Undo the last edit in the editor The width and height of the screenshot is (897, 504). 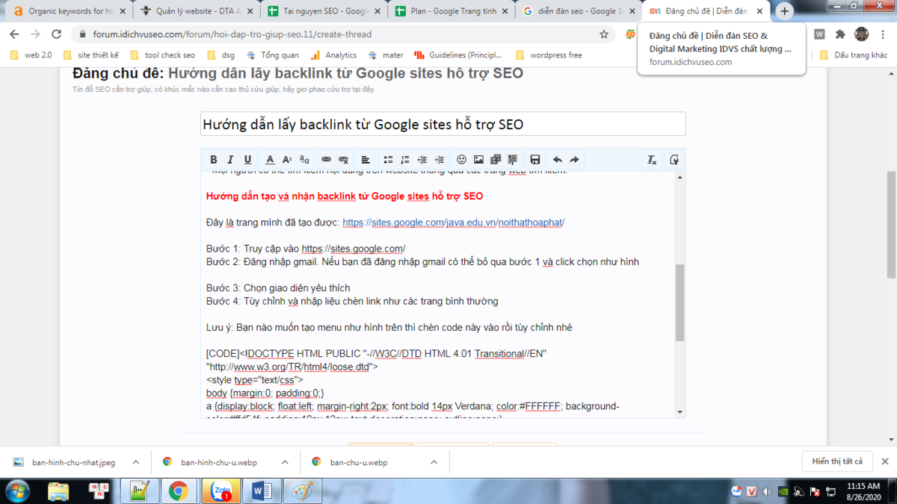pyautogui.click(x=558, y=160)
